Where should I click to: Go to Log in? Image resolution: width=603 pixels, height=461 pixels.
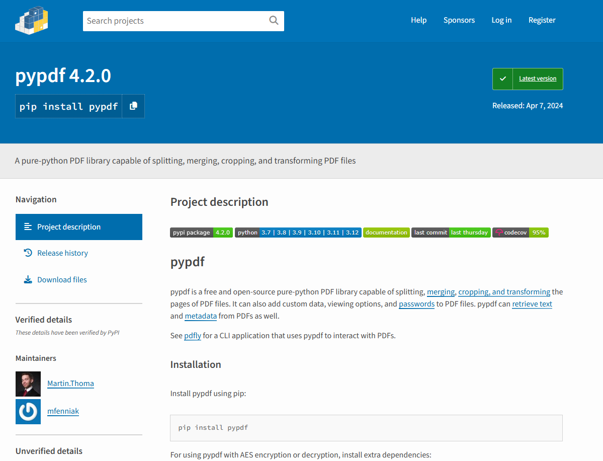pyautogui.click(x=501, y=20)
